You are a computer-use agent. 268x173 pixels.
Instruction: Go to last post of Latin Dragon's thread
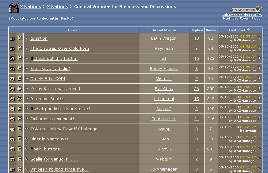point(259,38)
